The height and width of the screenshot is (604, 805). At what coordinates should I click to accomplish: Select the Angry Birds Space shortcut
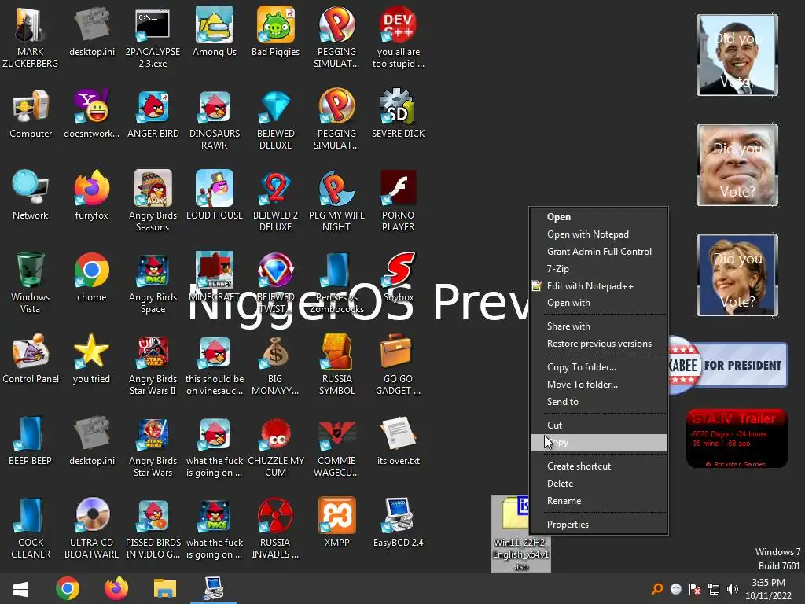point(153,282)
